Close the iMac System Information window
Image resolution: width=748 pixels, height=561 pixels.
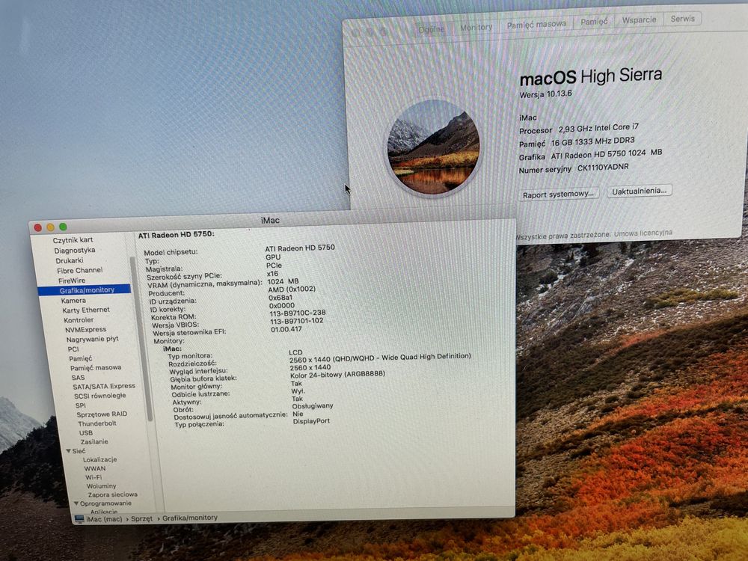pos(38,227)
